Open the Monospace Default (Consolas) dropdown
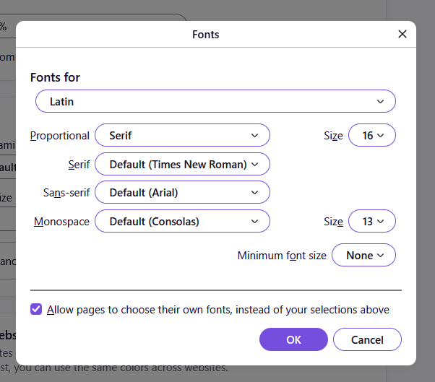This screenshot has height=382, width=435. (x=182, y=221)
